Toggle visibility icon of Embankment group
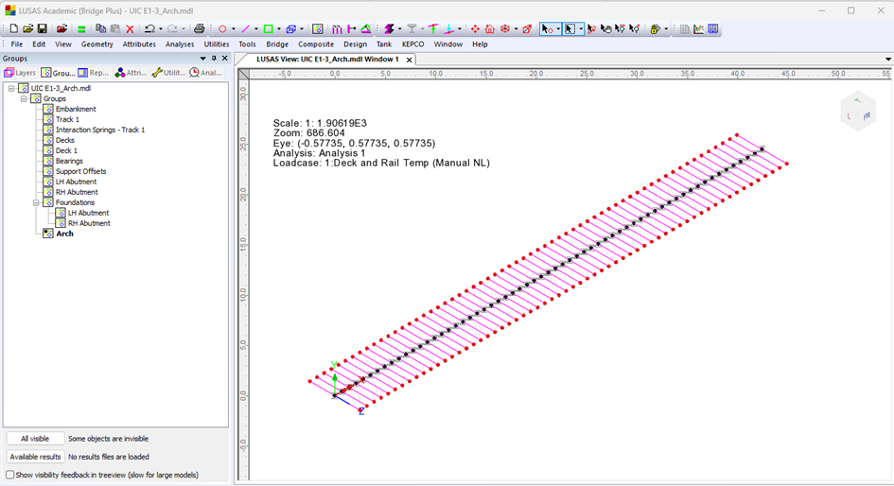This screenshot has width=894, height=486. [48, 110]
